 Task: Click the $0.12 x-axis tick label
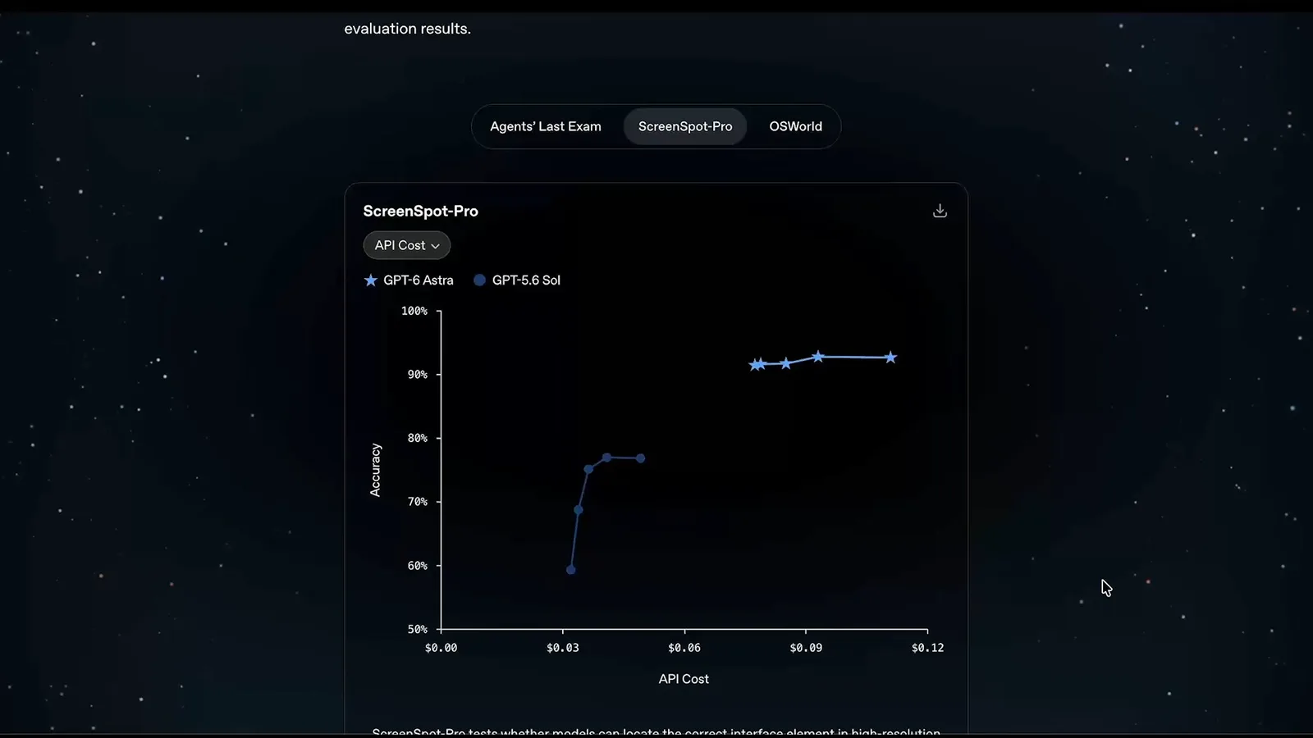click(927, 648)
